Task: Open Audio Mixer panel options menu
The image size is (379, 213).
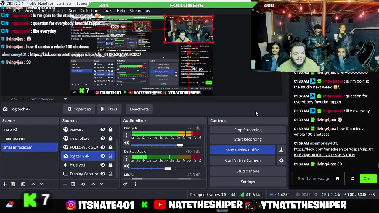Action: (136, 184)
